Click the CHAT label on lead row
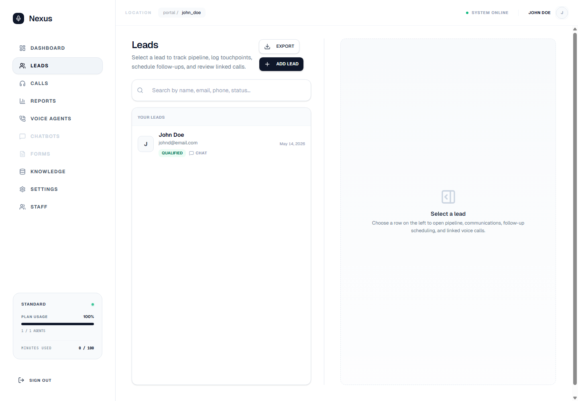The height and width of the screenshot is (401, 578). 201,153
